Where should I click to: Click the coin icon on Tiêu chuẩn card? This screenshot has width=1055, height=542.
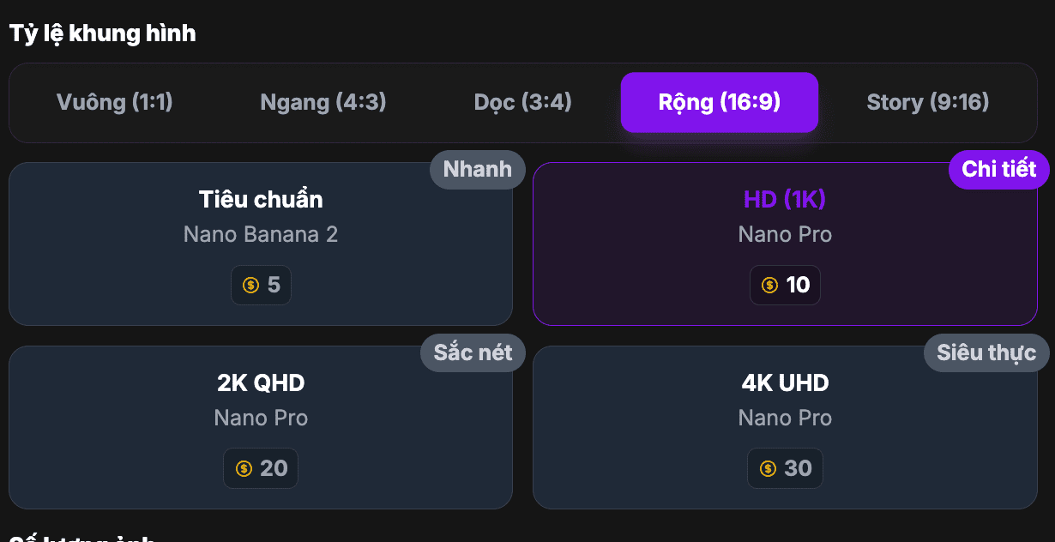point(250,286)
